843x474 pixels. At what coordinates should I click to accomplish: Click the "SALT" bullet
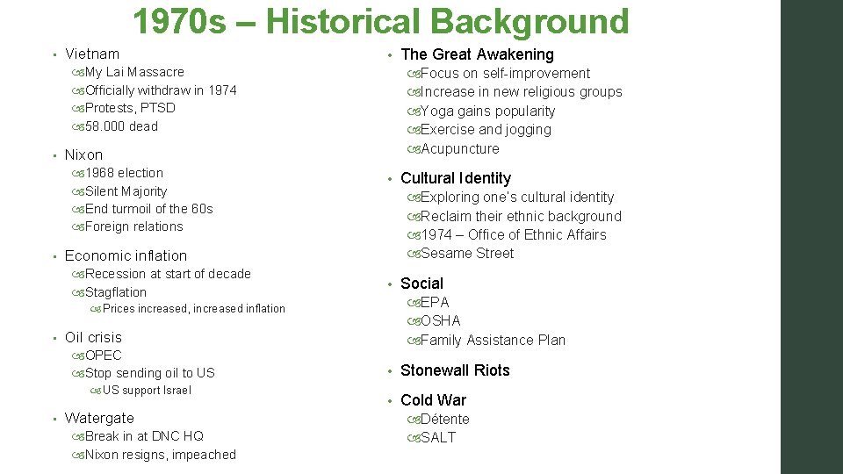pos(437,437)
